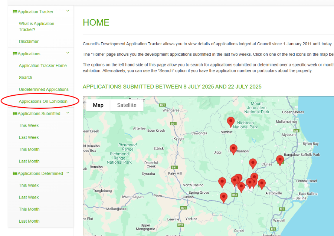The width and height of the screenshot is (334, 236).
Task: View Undetermined Applications
Action: click(x=44, y=89)
